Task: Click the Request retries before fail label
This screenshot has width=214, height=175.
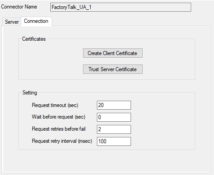Action: (x=59, y=129)
